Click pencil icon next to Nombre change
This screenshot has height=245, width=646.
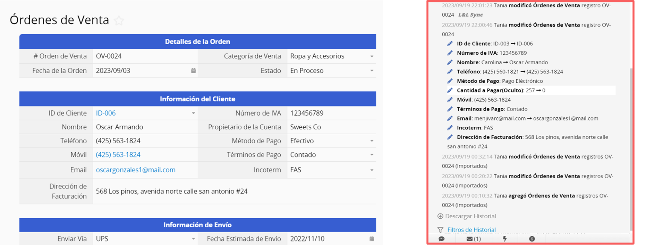click(450, 62)
